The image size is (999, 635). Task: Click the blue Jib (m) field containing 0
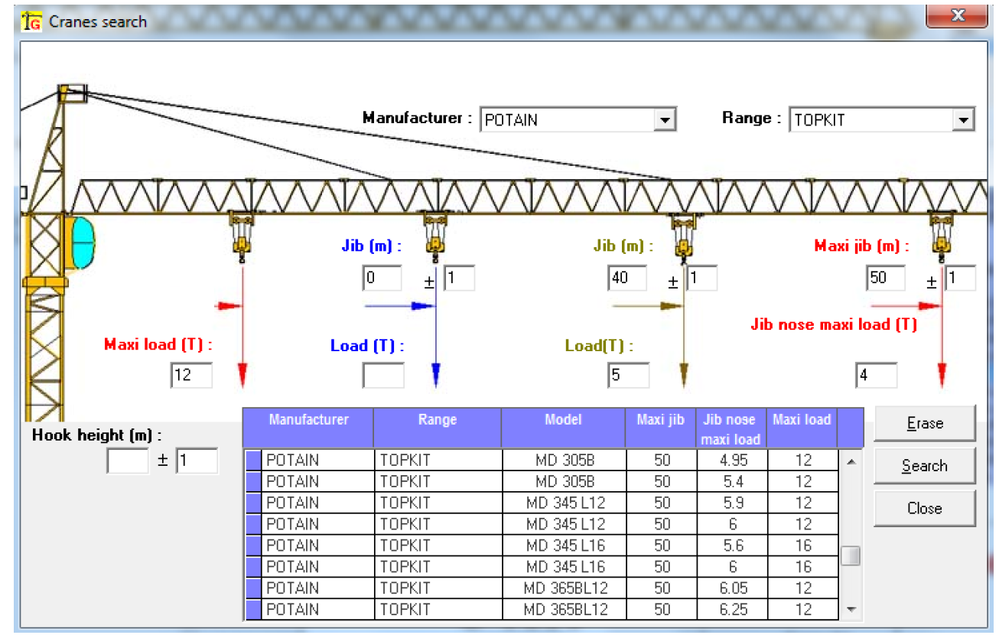pyautogui.click(x=382, y=278)
